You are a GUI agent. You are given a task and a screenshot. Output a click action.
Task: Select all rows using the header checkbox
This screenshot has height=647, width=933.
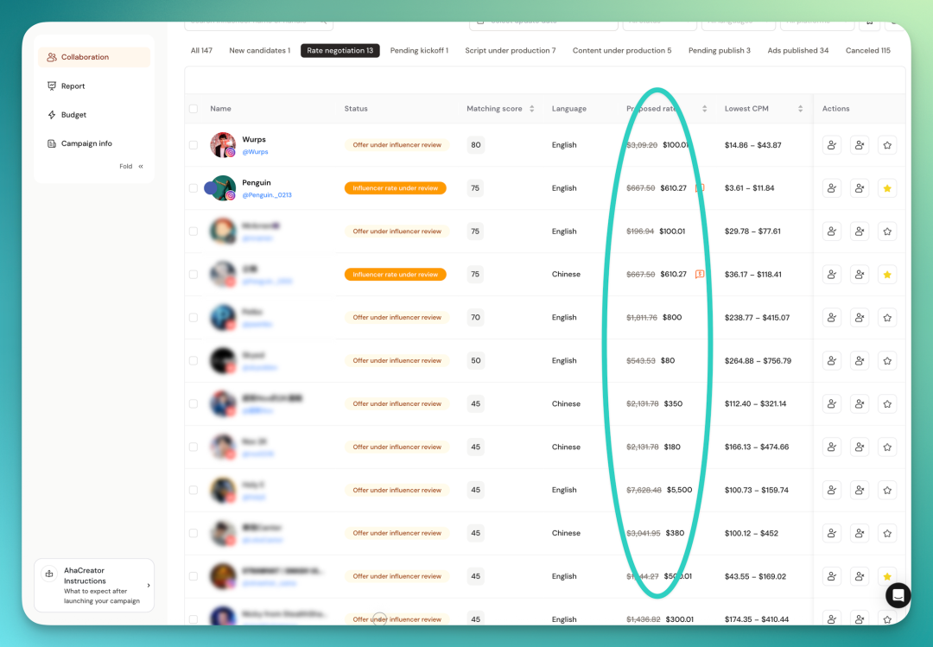194,109
